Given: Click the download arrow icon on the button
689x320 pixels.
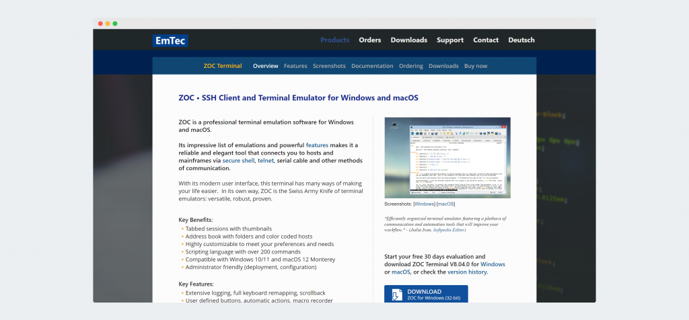Looking at the screenshot, I should pos(397,295).
